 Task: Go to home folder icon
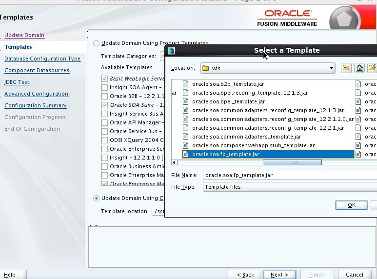[359, 68]
